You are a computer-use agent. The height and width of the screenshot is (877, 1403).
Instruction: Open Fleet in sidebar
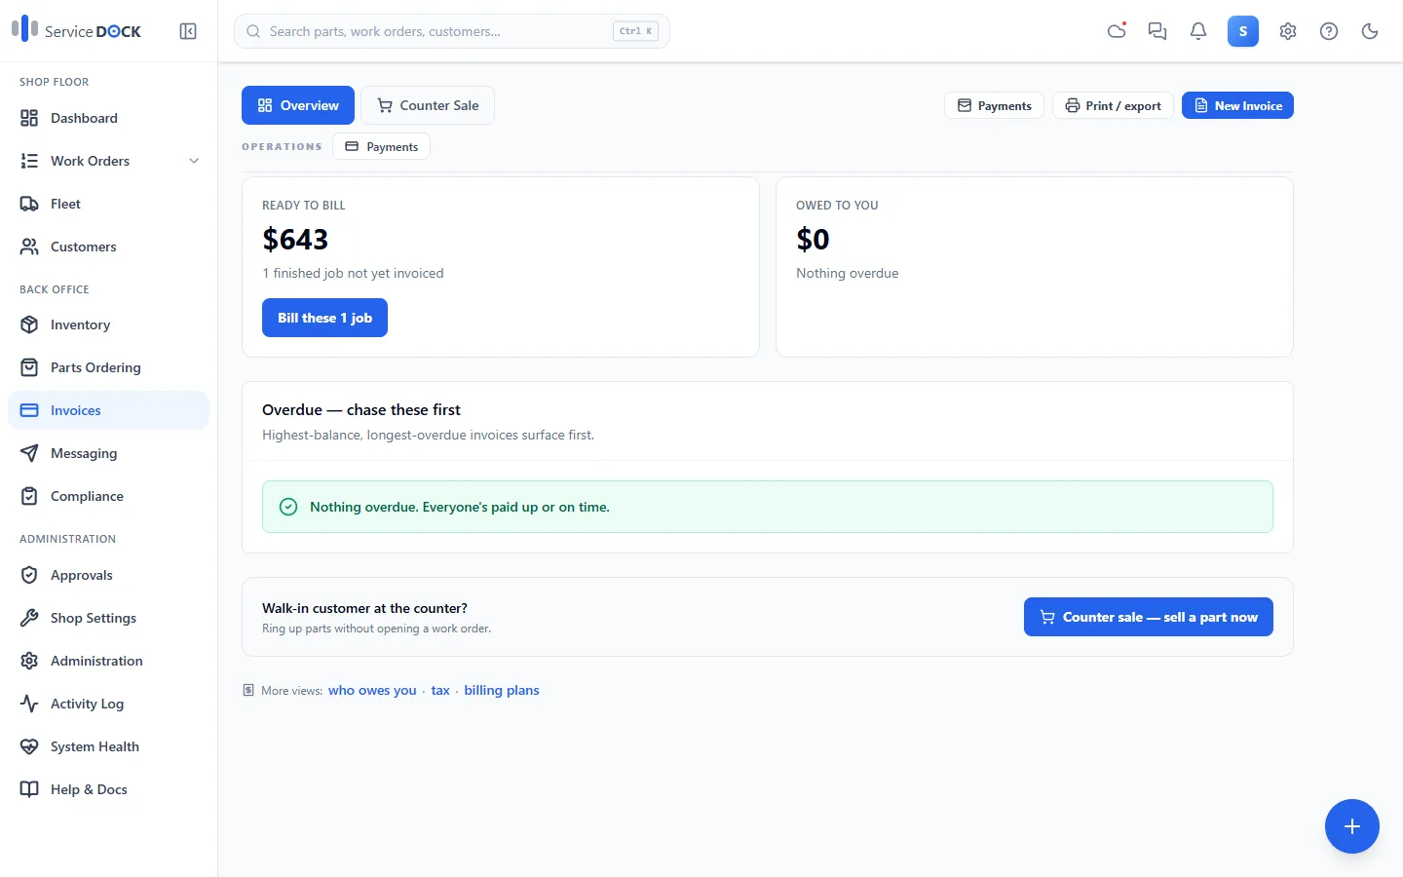tap(109, 204)
